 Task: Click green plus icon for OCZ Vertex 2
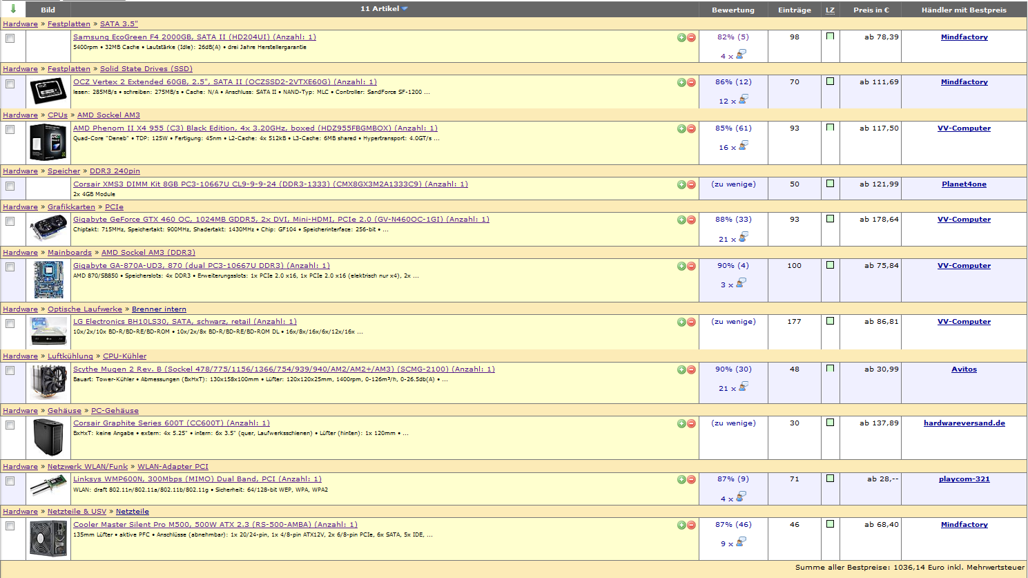[681, 82]
